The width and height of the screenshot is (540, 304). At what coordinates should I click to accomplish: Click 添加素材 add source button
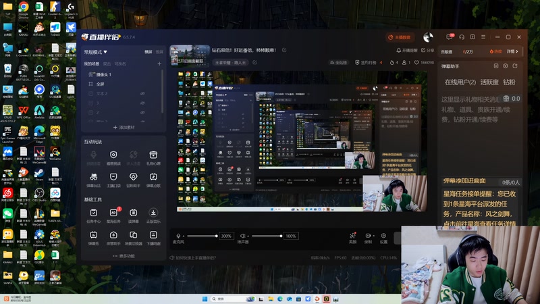coord(124,127)
